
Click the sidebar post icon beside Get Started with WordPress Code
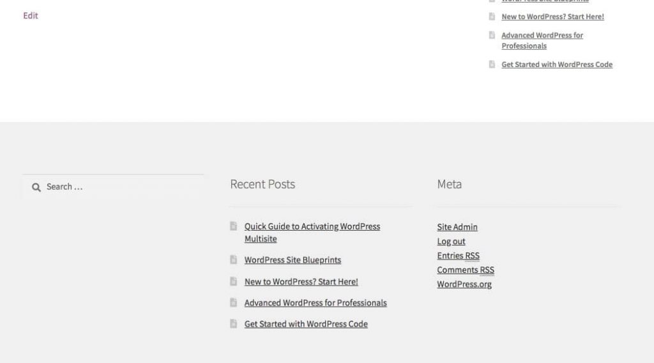click(x=492, y=65)
